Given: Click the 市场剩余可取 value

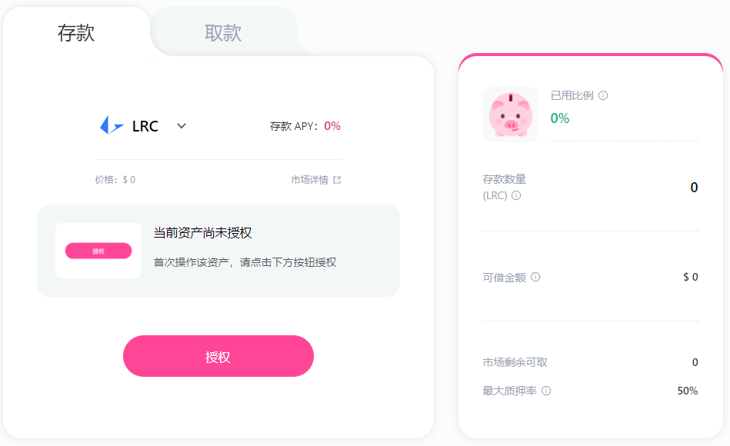Looking at the screenshot, I should point(695,362).
